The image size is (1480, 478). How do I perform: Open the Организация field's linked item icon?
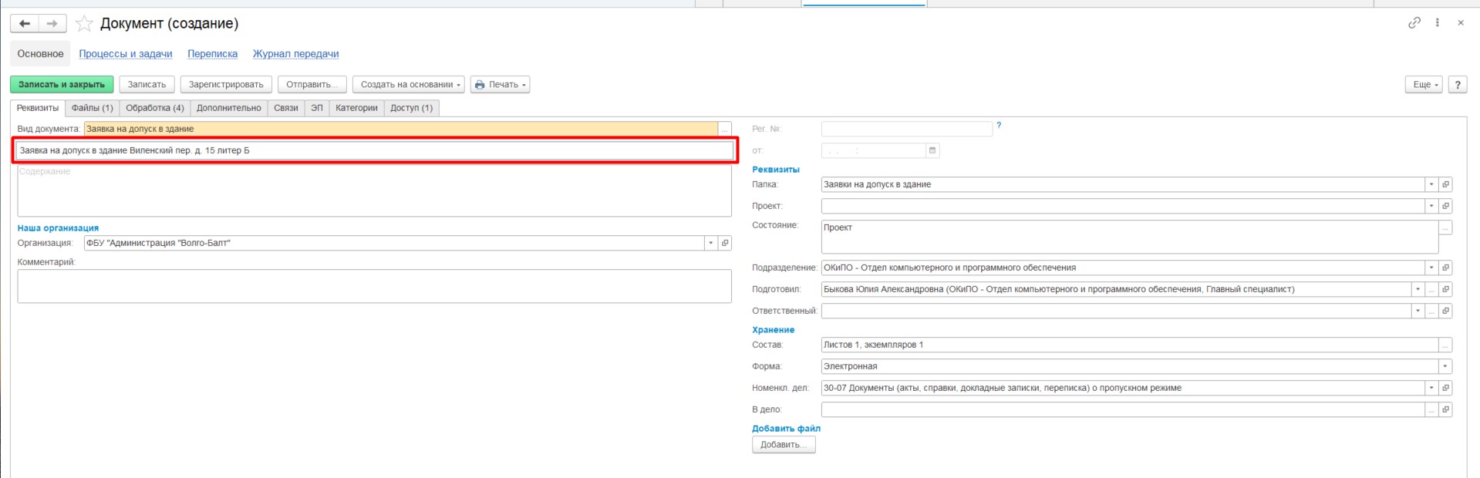[x=724, y=243]
